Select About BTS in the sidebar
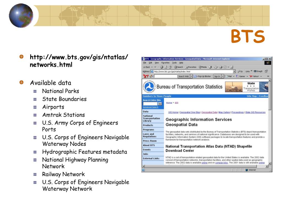This screenshot has width=282, height=212. (149, 145)
